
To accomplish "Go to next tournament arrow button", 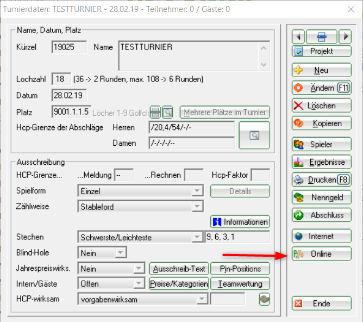I will [x=345, y=36].
